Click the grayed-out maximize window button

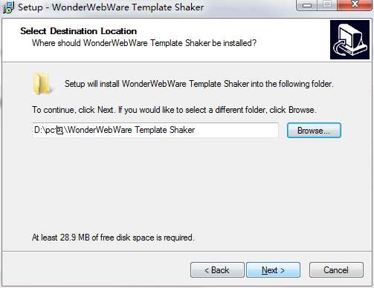click(x=327, y=4)
